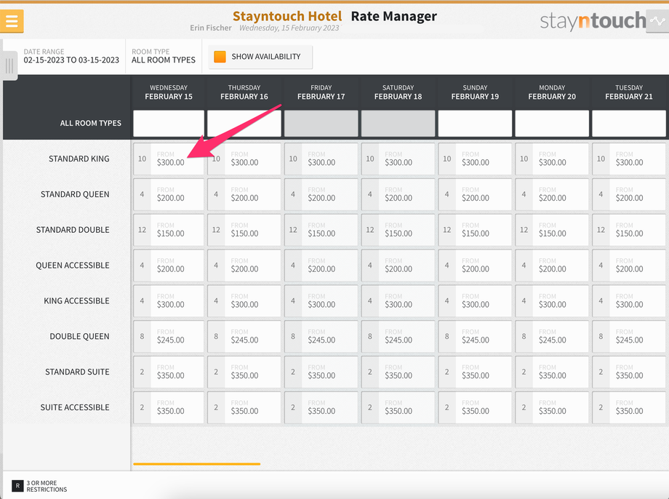The width and height of the screenshot is (669, 499).
Task: Click the Standard King row label
Action: (79, 159)
